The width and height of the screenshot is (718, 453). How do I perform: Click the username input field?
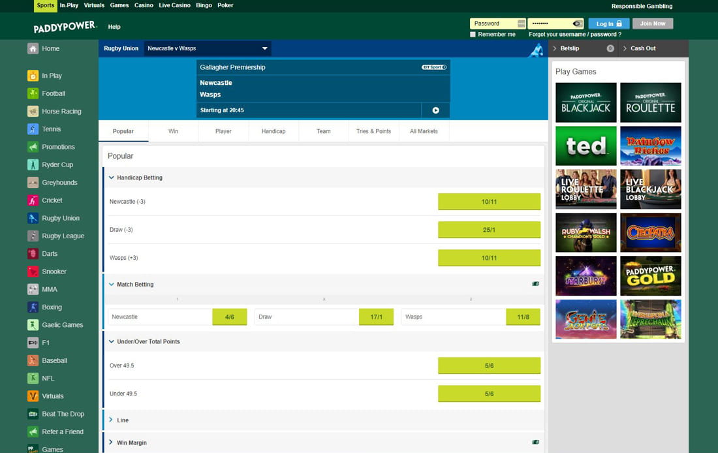click(498, 23)
